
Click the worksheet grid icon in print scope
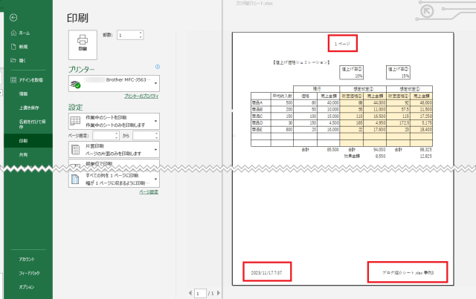click(x=75, y=121)
